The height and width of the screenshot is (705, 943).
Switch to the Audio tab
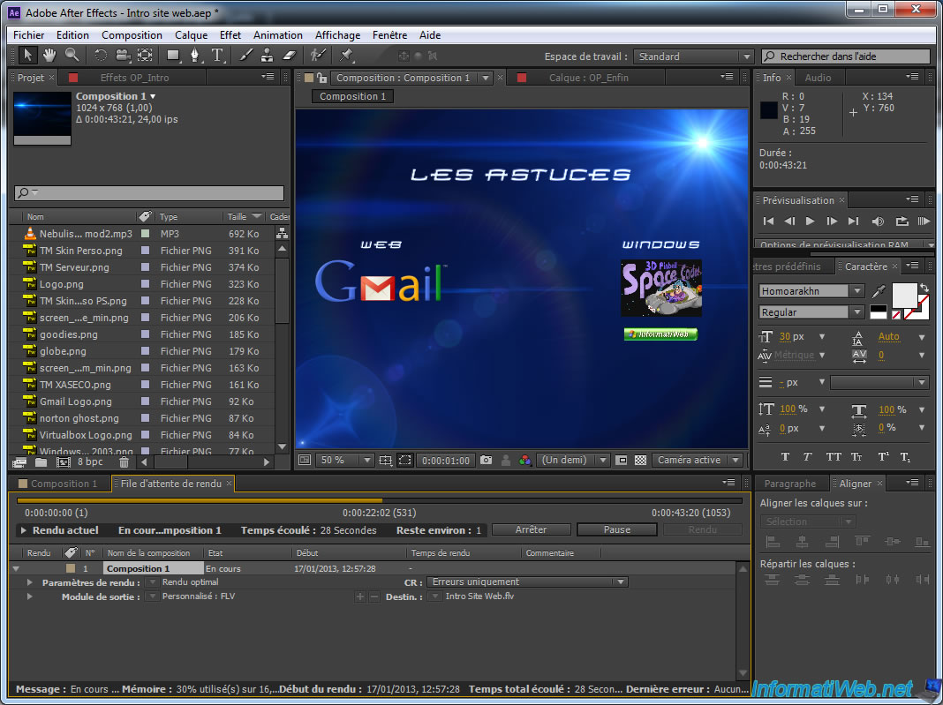click(818, 78)
